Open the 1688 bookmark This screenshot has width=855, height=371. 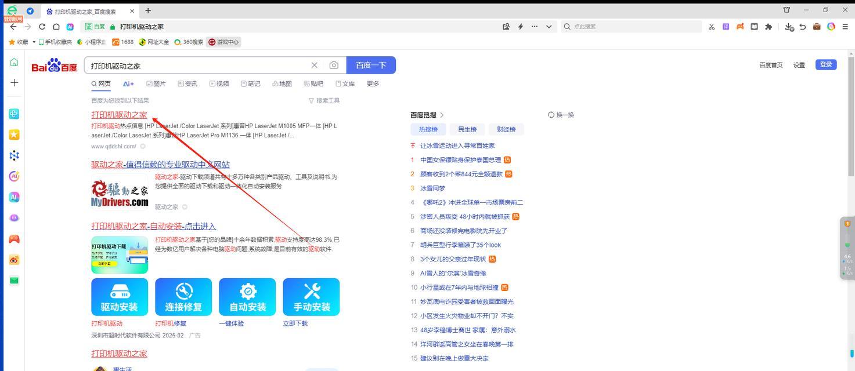pyautogui.click(x=122, y=42)
